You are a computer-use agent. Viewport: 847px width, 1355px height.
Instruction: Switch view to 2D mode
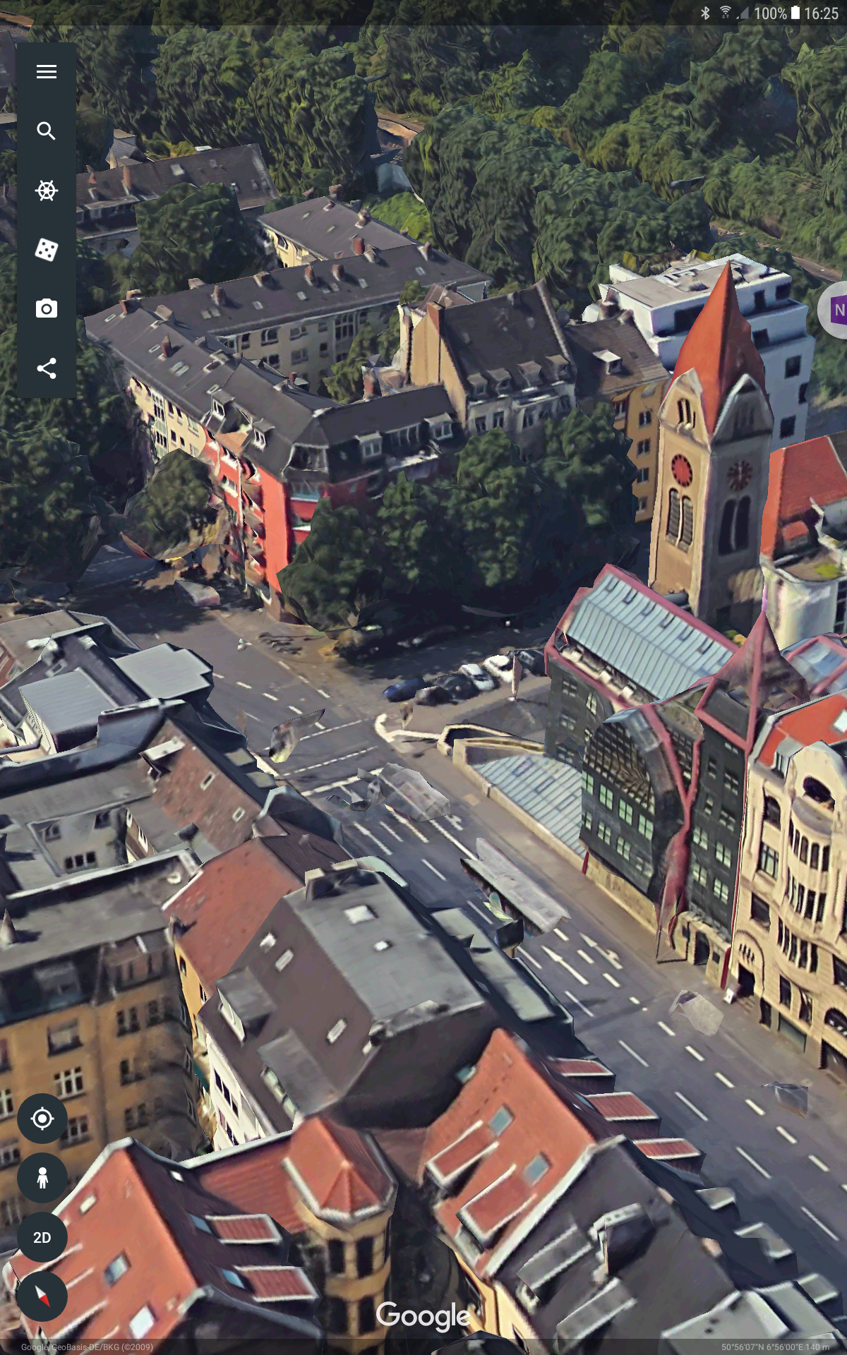42,1237
